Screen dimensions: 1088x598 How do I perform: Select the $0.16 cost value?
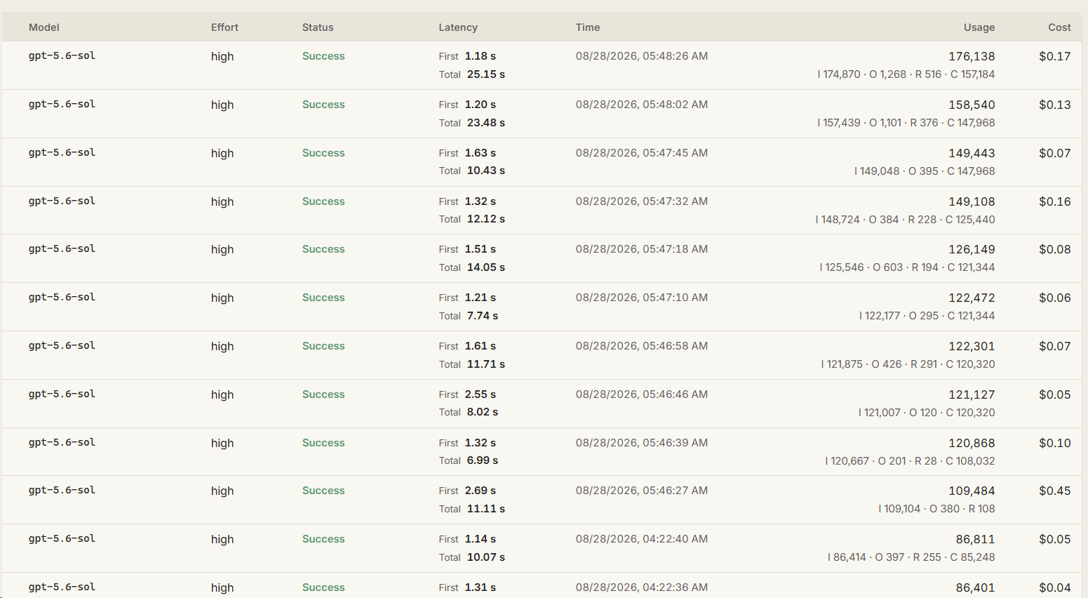coord(1055,201)
